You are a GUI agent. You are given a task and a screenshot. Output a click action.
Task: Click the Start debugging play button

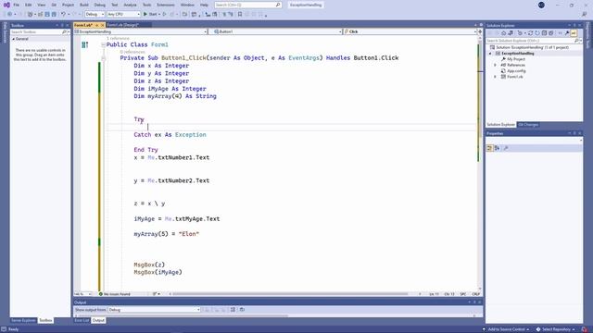(x=145, y=14)
